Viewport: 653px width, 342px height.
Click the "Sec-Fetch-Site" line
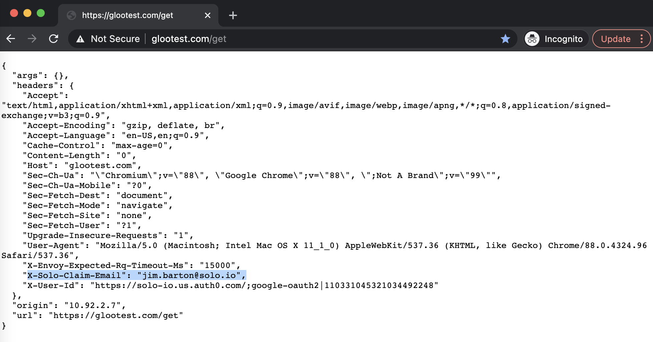point(87,215)
